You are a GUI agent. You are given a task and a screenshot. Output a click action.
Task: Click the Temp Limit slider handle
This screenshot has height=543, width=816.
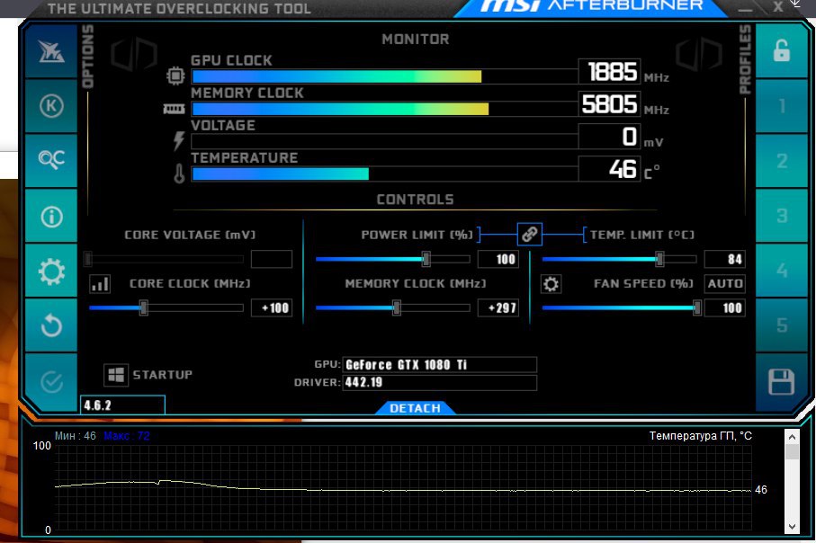659,259
